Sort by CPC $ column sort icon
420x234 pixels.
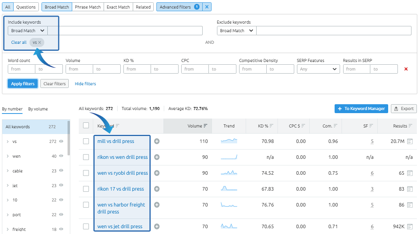(303, 126)
